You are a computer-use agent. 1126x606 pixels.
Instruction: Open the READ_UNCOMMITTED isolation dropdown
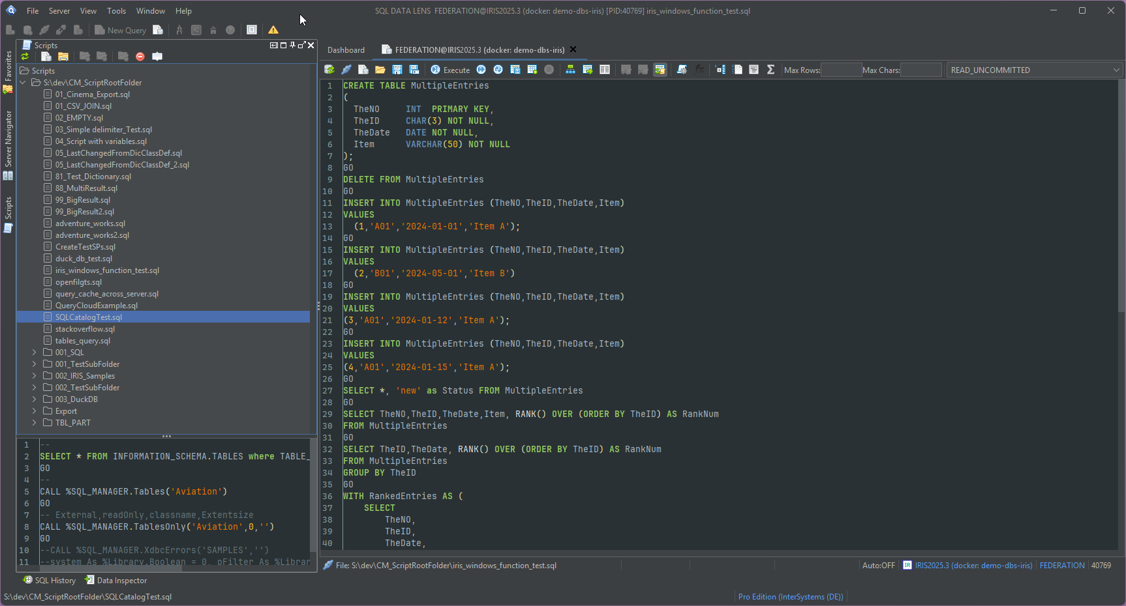tap(1034, 70)
